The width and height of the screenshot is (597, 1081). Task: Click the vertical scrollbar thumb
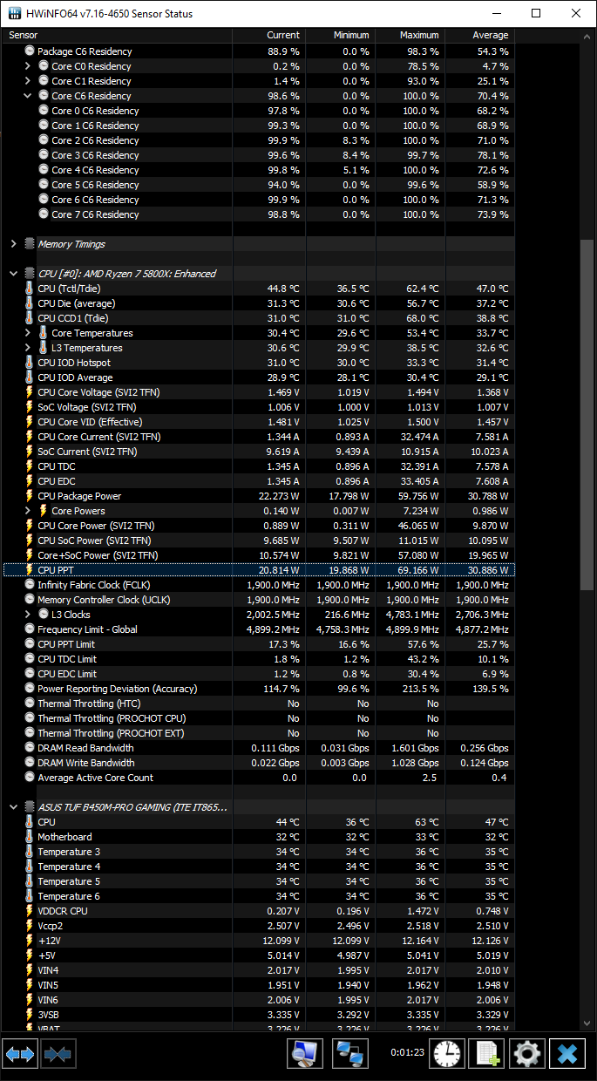(x=587, y=414)
